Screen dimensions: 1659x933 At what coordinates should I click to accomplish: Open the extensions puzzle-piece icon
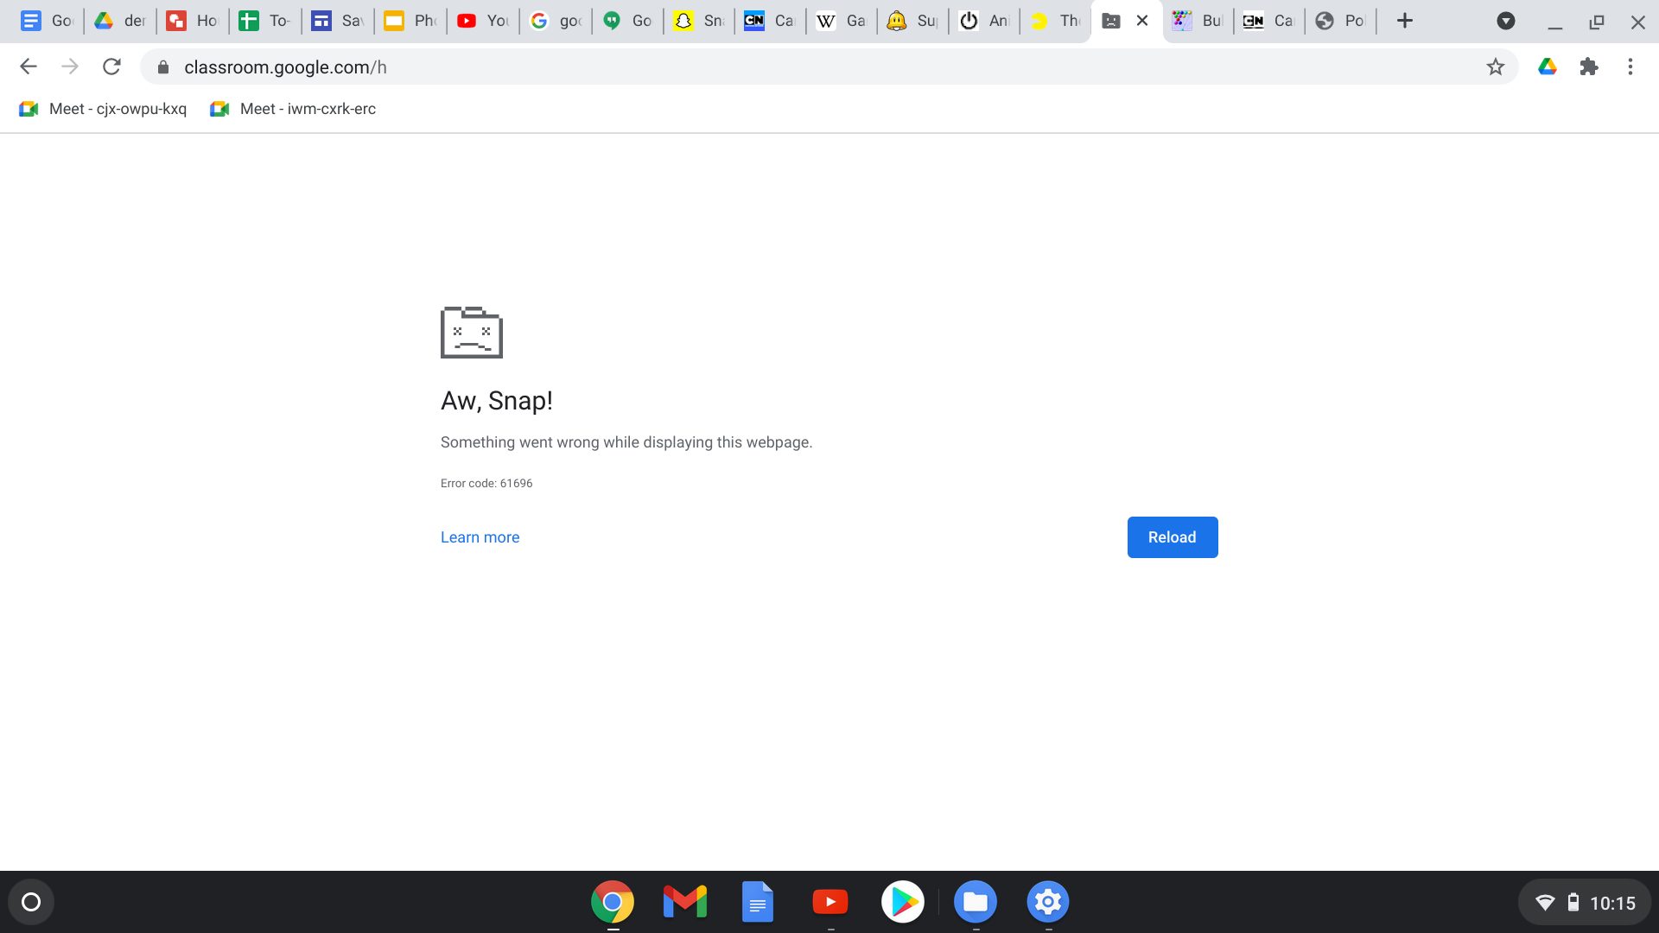point(1589,67)
